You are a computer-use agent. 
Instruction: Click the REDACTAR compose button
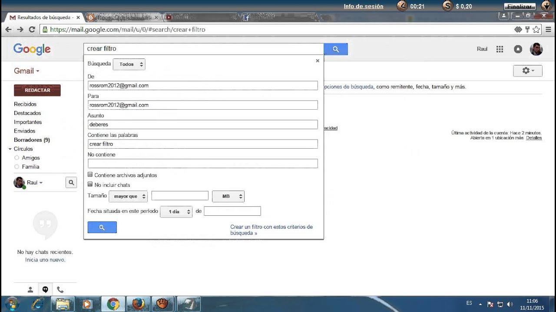point(37,90)
